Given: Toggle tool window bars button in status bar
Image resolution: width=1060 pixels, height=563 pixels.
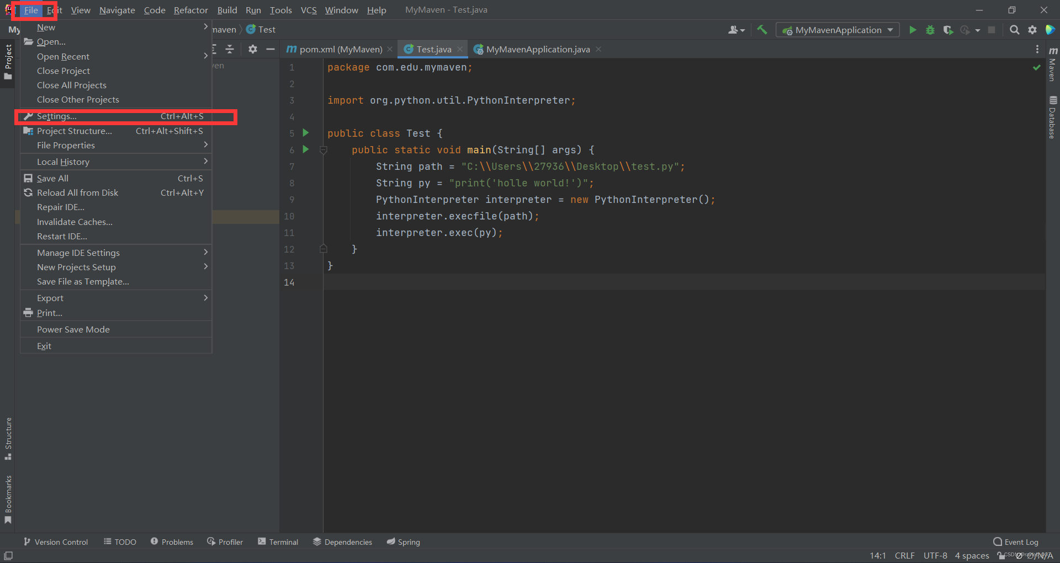Looking at the screenshot, I should tap(8, 555).
